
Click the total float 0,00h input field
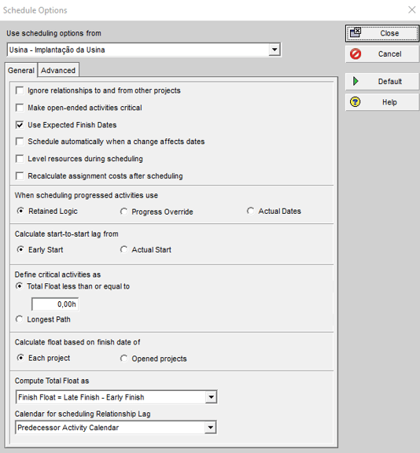click(x=55, y=304)
